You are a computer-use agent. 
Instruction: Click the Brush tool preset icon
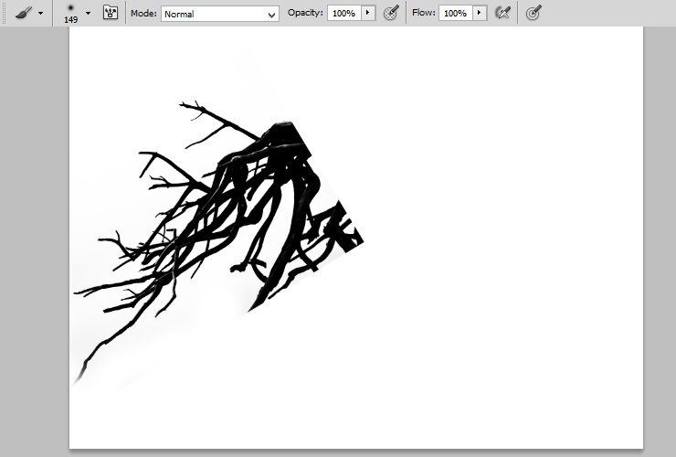click(x=23, y=13)
